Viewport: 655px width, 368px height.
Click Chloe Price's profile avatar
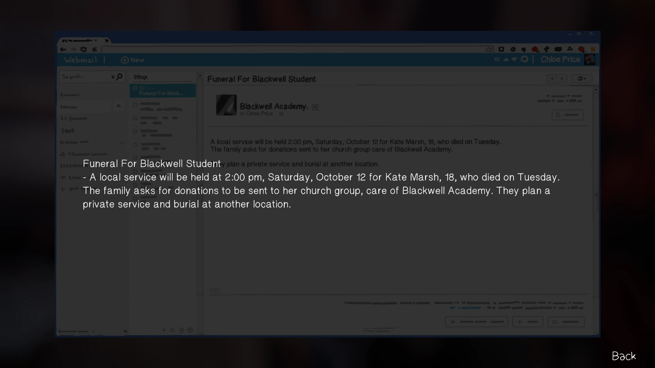589,60
